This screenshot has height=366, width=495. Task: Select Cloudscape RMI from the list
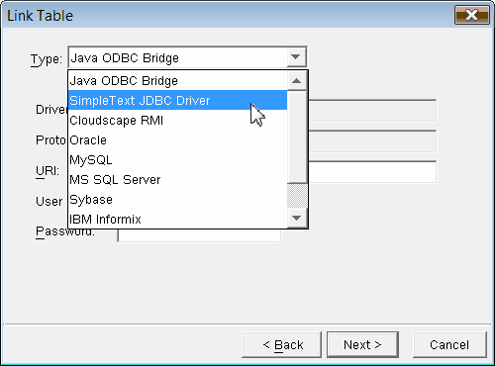[177, 120]
